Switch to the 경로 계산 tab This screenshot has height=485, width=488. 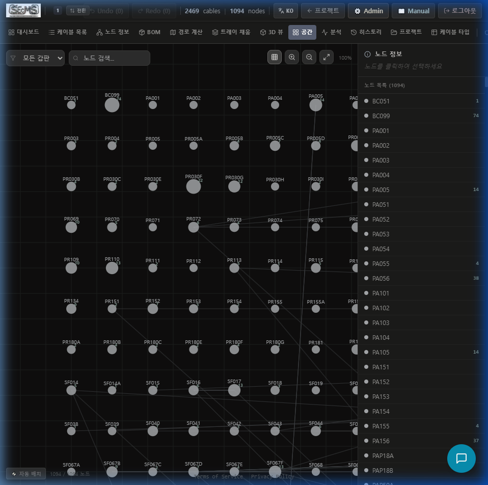pos(186,32)
